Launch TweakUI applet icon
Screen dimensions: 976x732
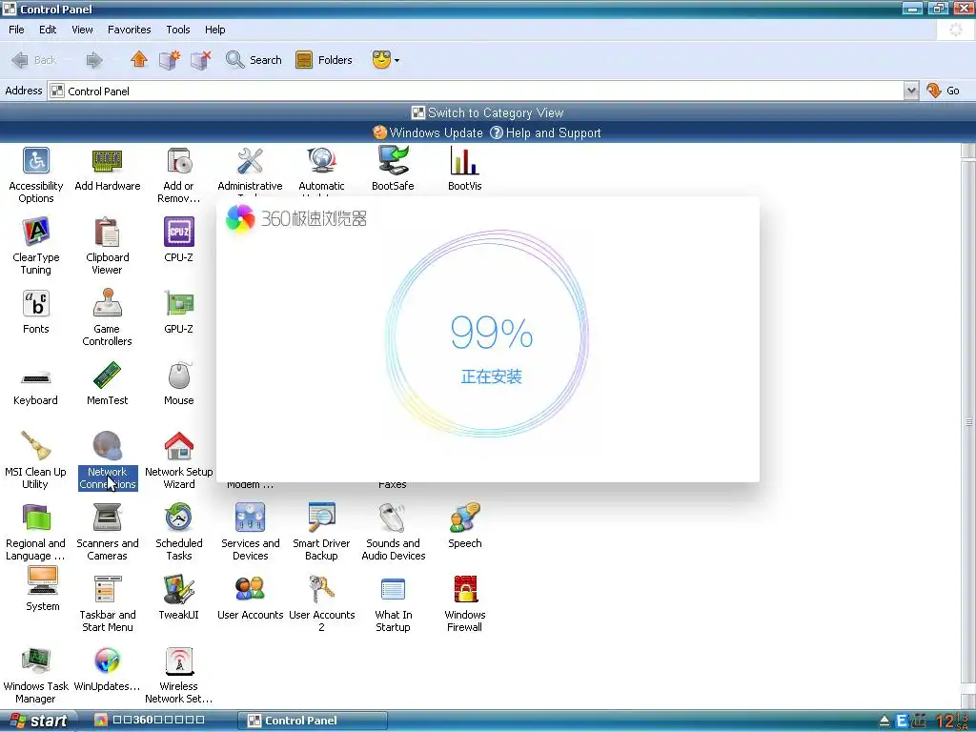[178, 589]
